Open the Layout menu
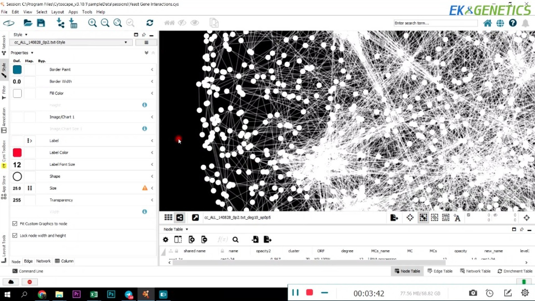The width and height of the screenshot is (535, 301). pyautogui.click(x=57, y=12)
